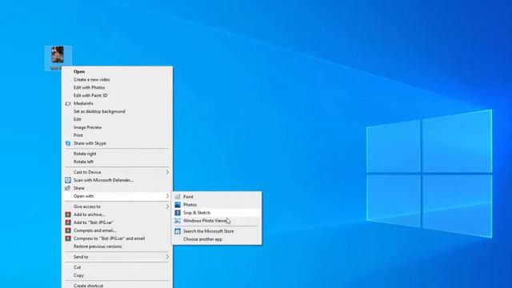Choose Rotate right
The image size is (512, 288).
(x=117, y=154)
